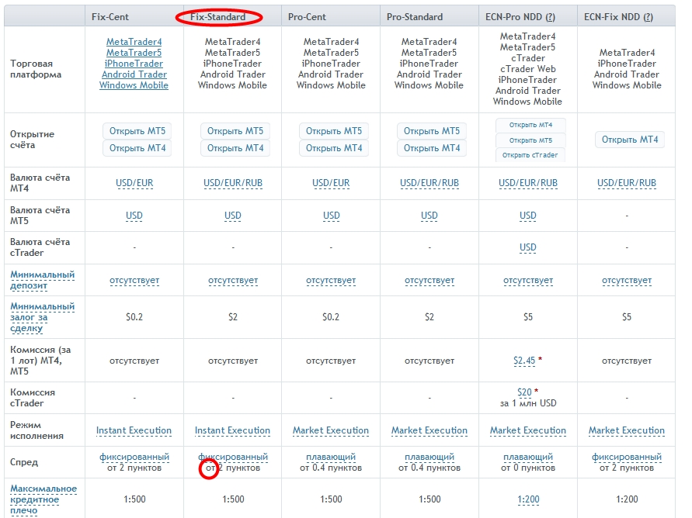Open the Минимальный депозит row label link

[42, 280]
